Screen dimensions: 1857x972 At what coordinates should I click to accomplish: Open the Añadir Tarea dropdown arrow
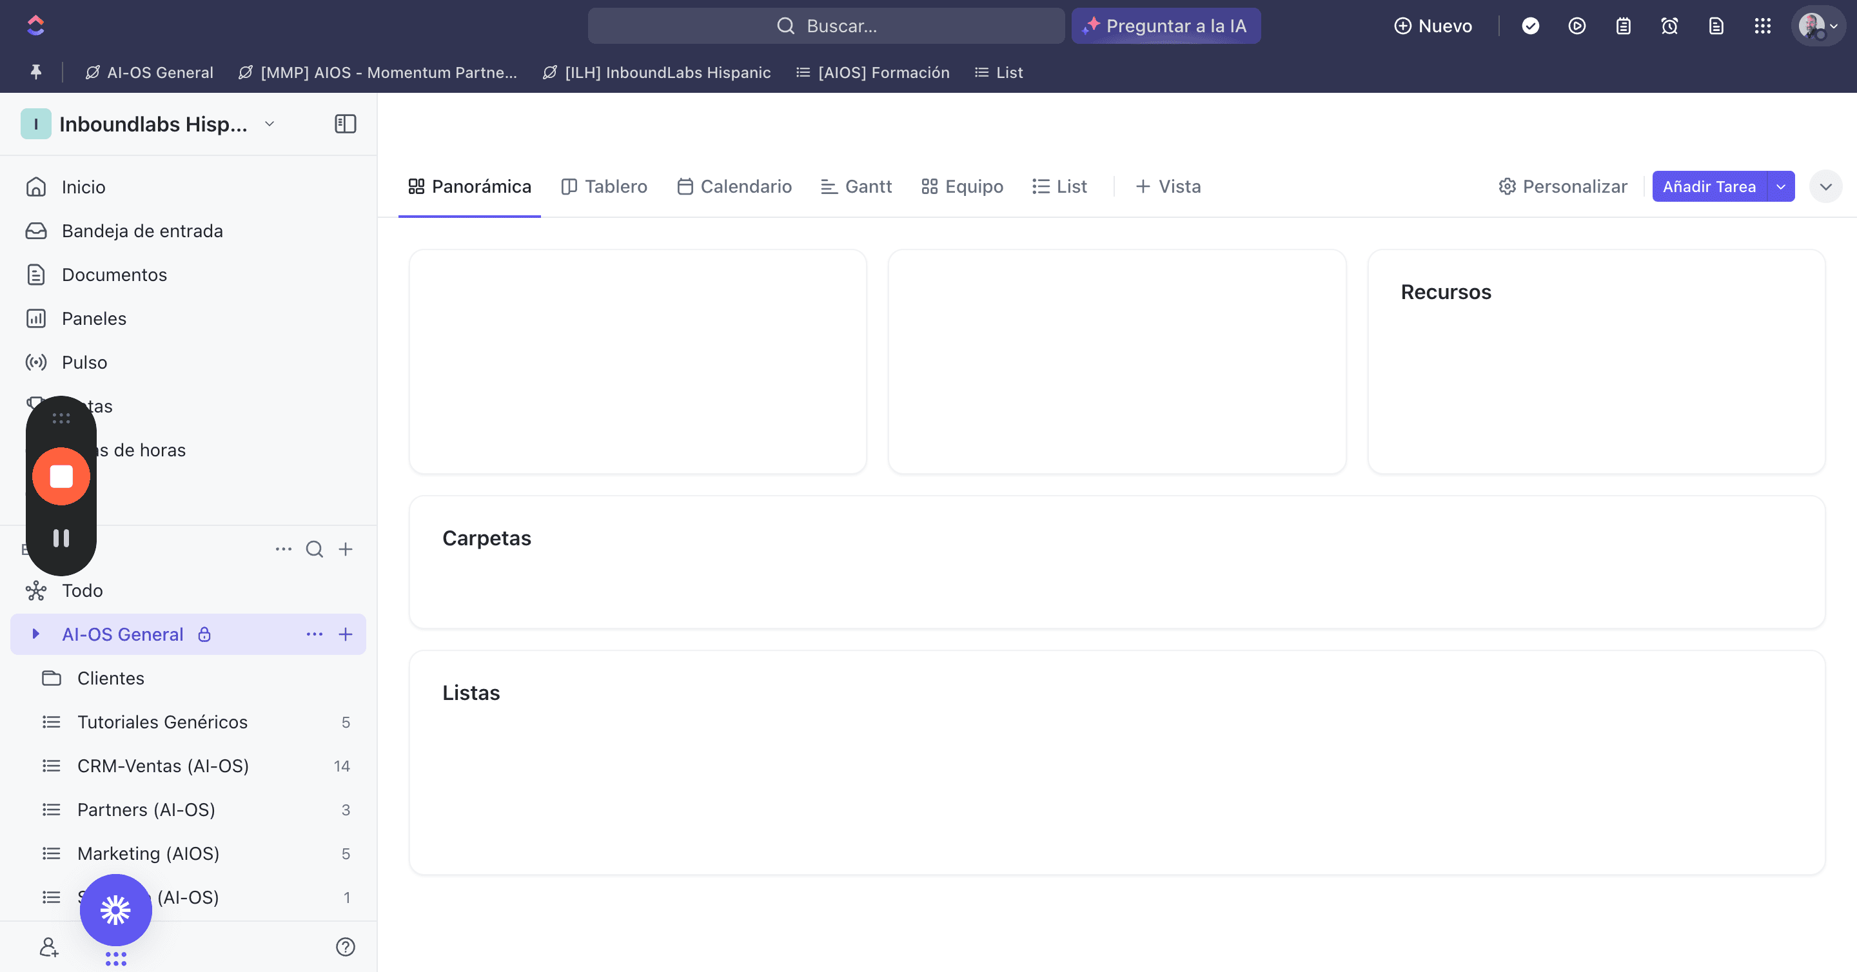pos(1780,187)
